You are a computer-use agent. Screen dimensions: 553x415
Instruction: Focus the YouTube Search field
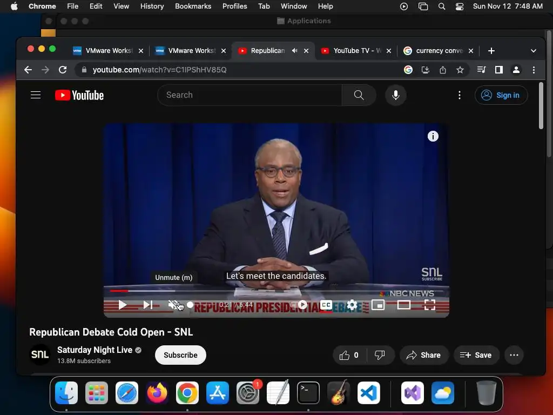249,95
